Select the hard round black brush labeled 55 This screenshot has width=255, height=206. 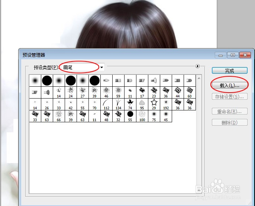click(x=130, y=116)
